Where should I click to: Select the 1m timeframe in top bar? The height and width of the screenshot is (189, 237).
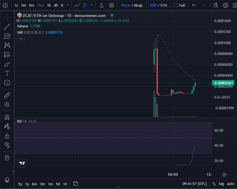coord(23,6)
